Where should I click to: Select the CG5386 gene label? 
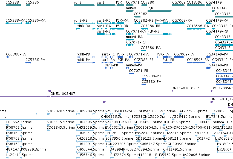point(32,2)
